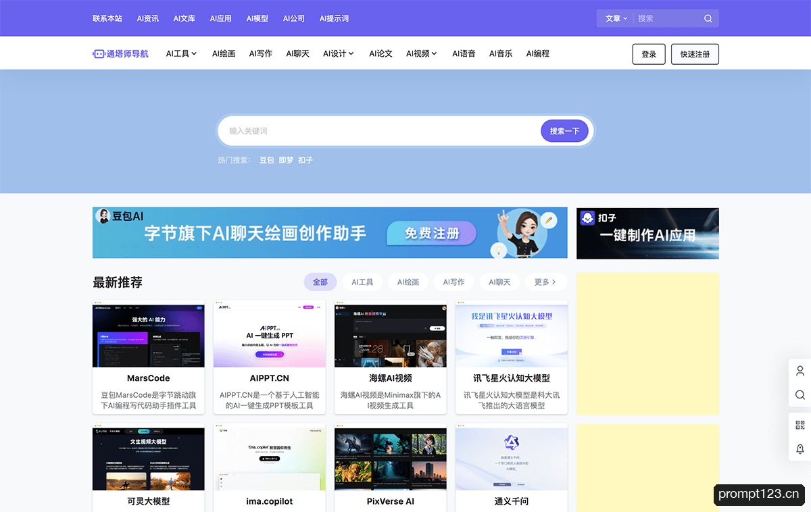Open 联系本站 in the top bar
Image resolution: width=811 pixels, height=512 pixels.
pyautogui.click(x=107, y=18)
